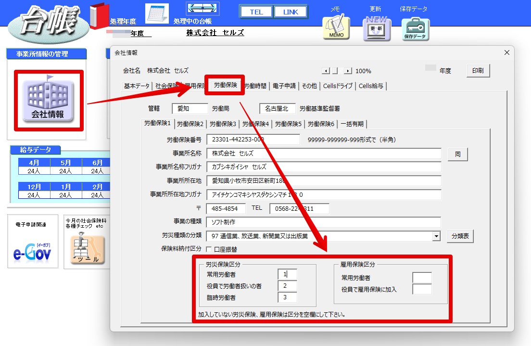
Task: Click the zoom increase right arrow
Action: [348, 71]
